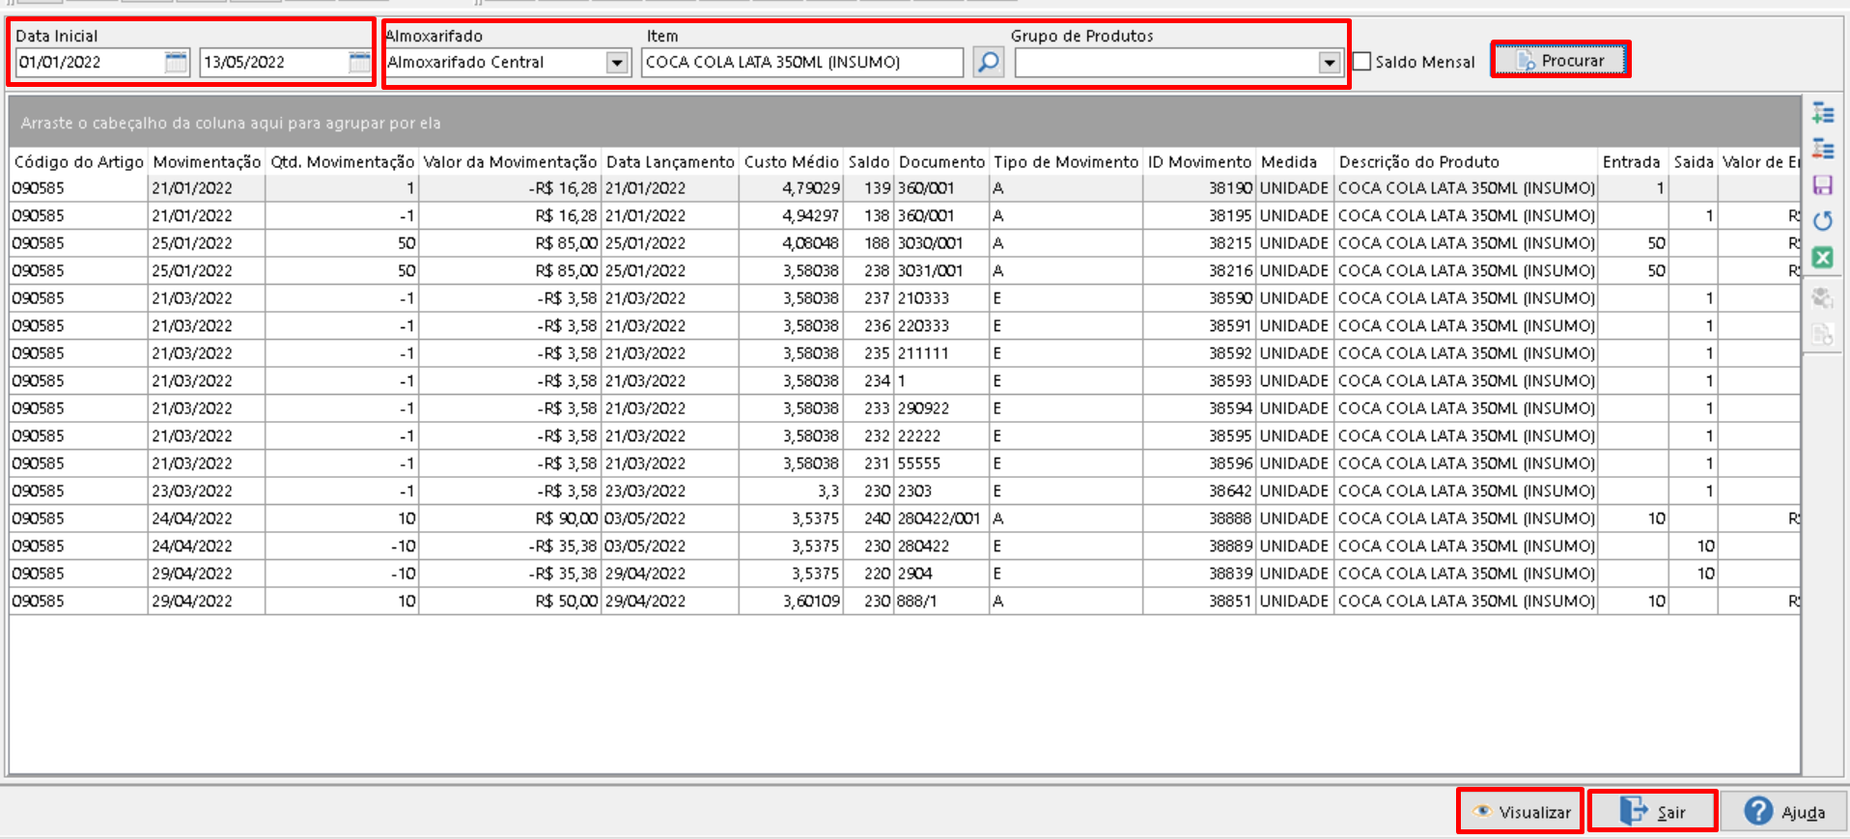Sort by Valor da Movimentação column header

point(510,162)
